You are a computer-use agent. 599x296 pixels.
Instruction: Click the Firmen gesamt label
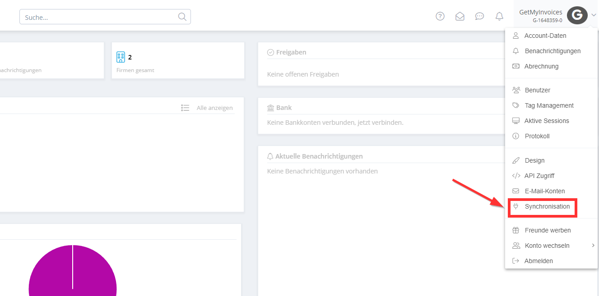point(135,70)
